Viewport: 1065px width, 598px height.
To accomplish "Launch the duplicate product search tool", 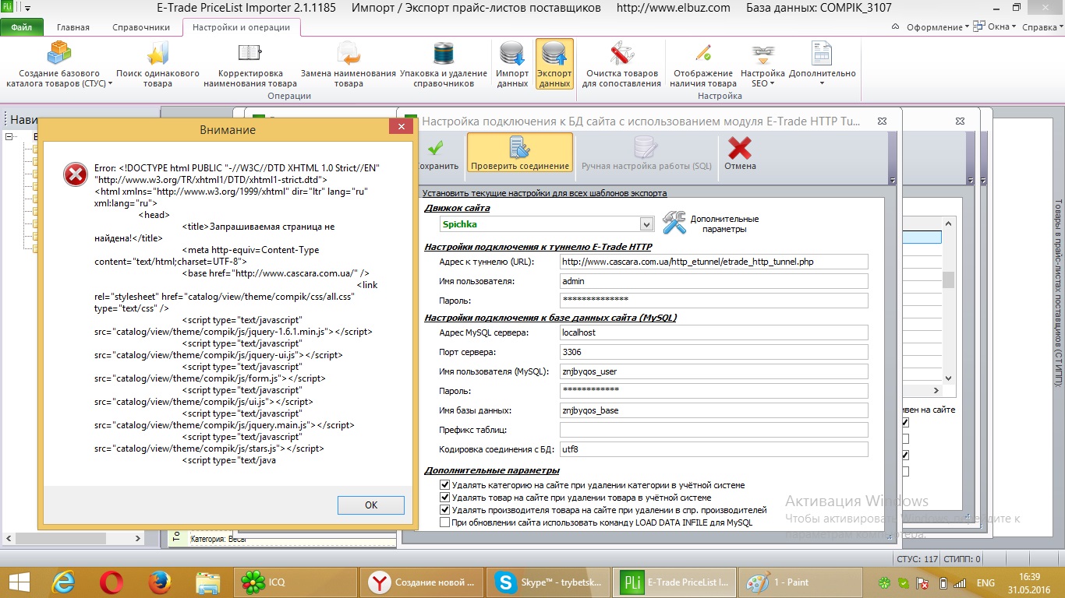I will click(157, 65).
